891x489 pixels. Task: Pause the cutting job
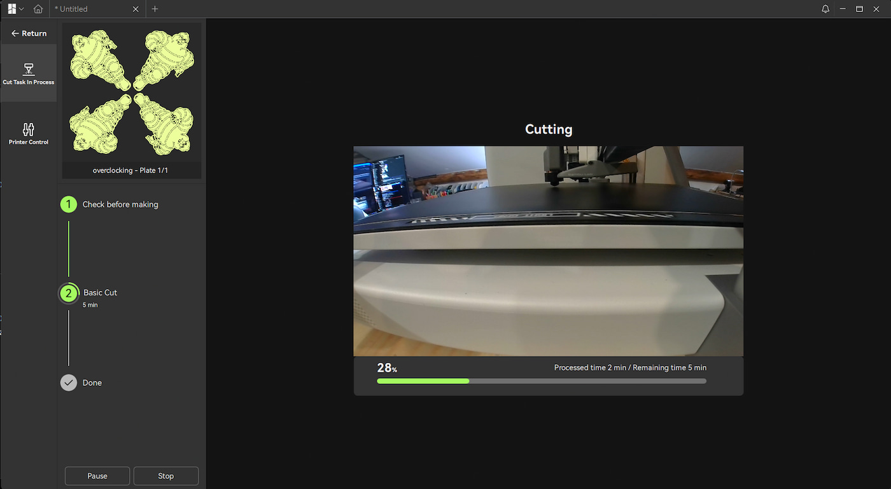click(97, 476)
